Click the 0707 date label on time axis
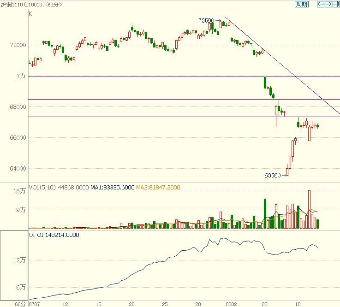The height and width of the screenshot is (307, 340). point(34,304)
